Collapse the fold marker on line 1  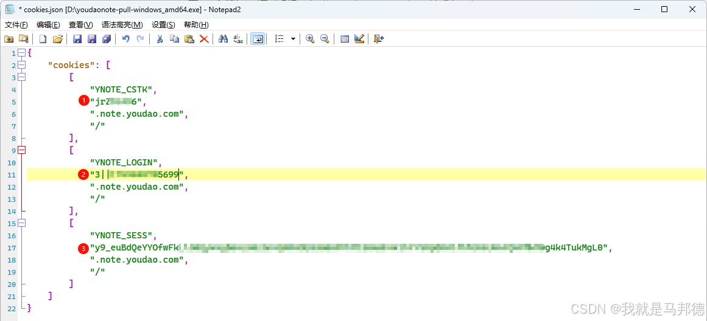tap(21, 53)
